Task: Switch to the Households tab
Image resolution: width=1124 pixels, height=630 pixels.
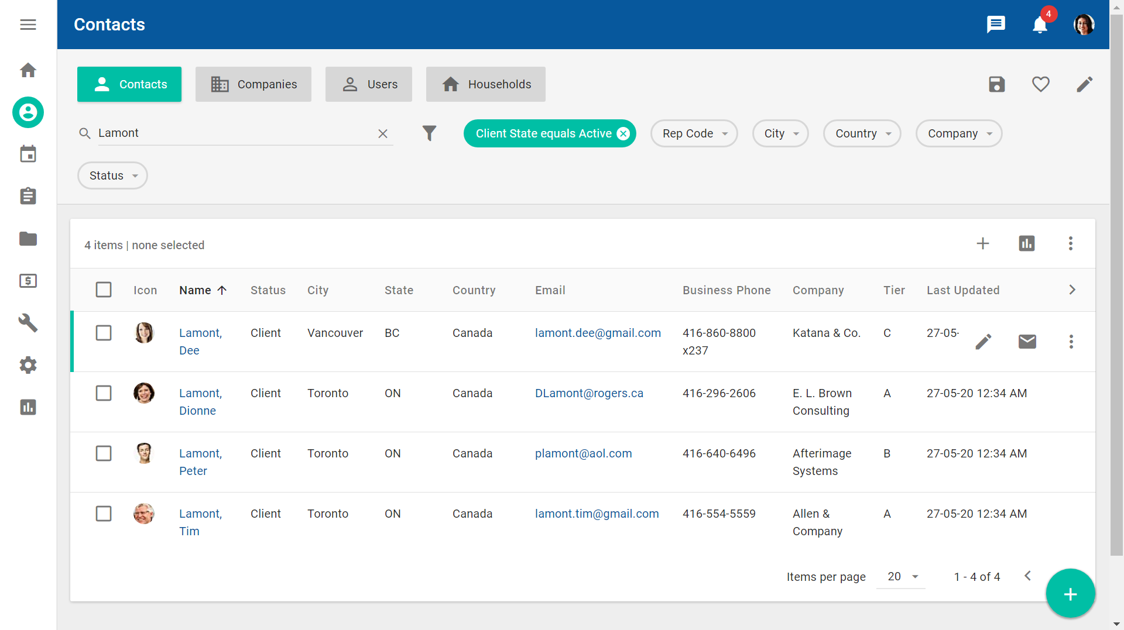Action: tap(486, 84)
